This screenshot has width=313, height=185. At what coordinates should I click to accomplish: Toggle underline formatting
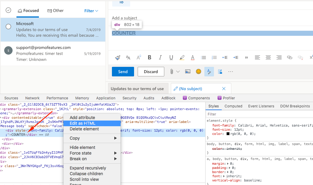pos(171,58)
